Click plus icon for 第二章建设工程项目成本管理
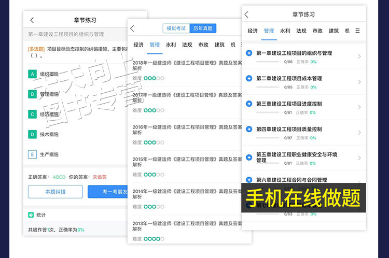 pos(249,78)
